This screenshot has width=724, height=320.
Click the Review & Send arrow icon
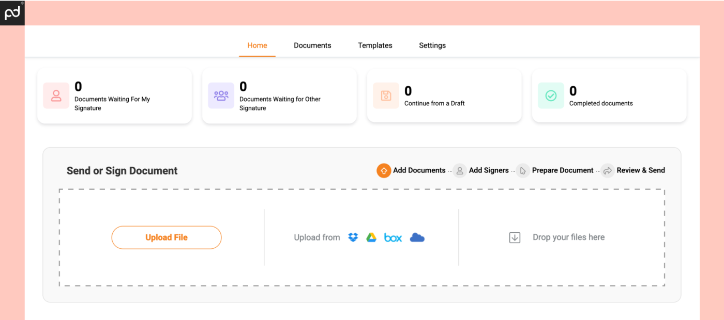point(608,170)
